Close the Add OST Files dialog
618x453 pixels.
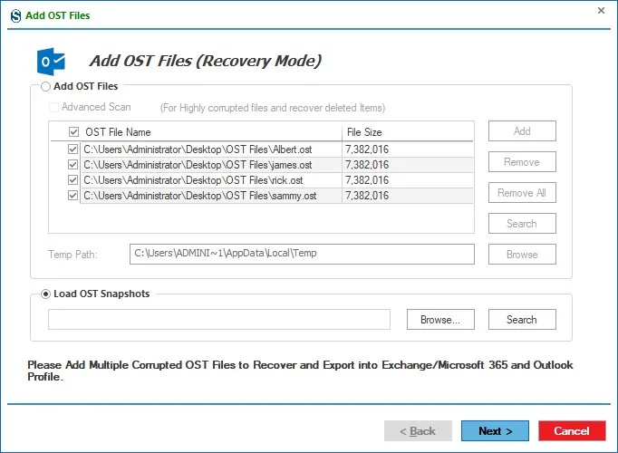coord(601,10)
